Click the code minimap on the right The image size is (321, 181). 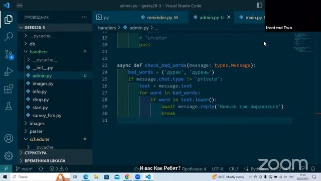tap(303, 42)
